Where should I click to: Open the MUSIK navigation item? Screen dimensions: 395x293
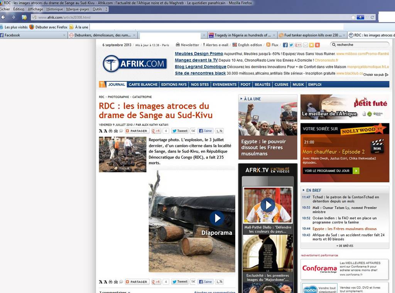(298, 84)
